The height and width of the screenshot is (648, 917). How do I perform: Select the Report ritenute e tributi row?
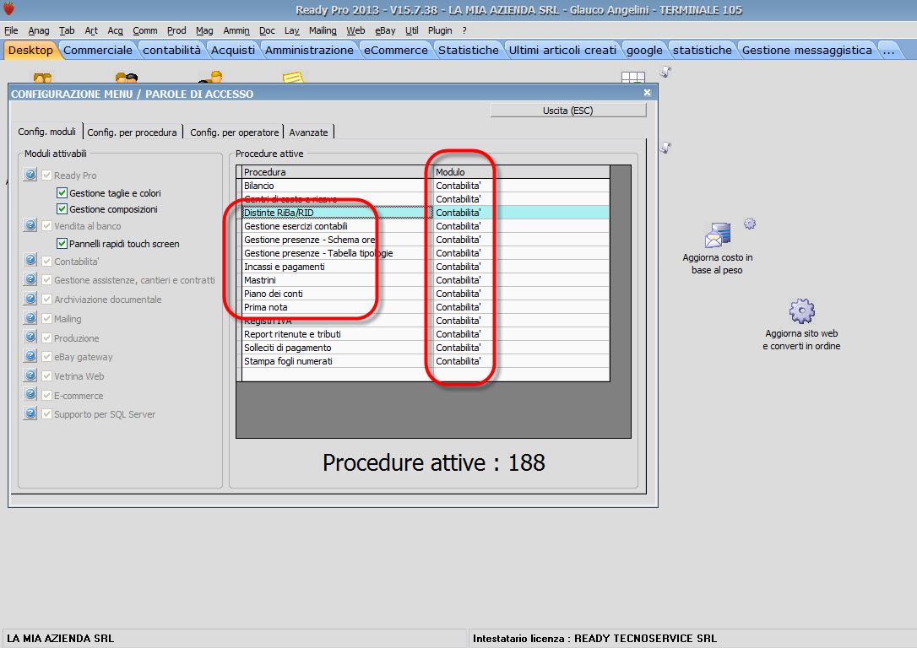[426, 334]
